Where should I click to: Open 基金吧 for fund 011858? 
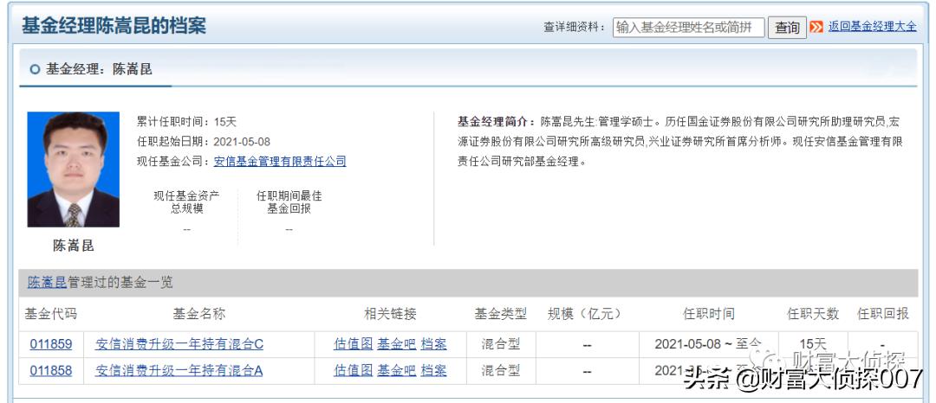click(396, 370)
